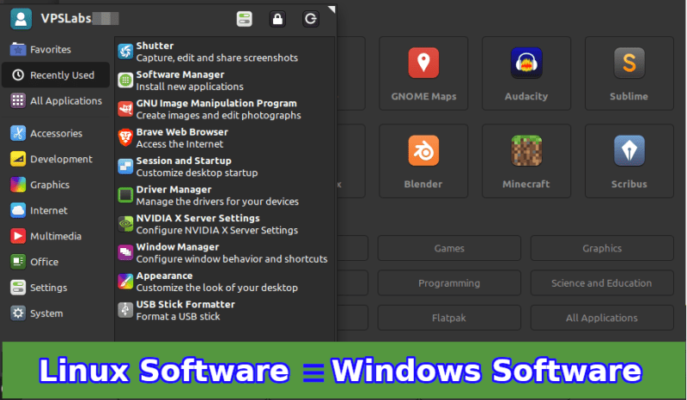Open System category

pos(56,313)
